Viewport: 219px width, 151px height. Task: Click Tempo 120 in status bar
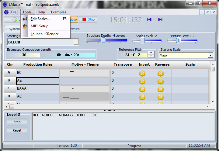point(67,146)
